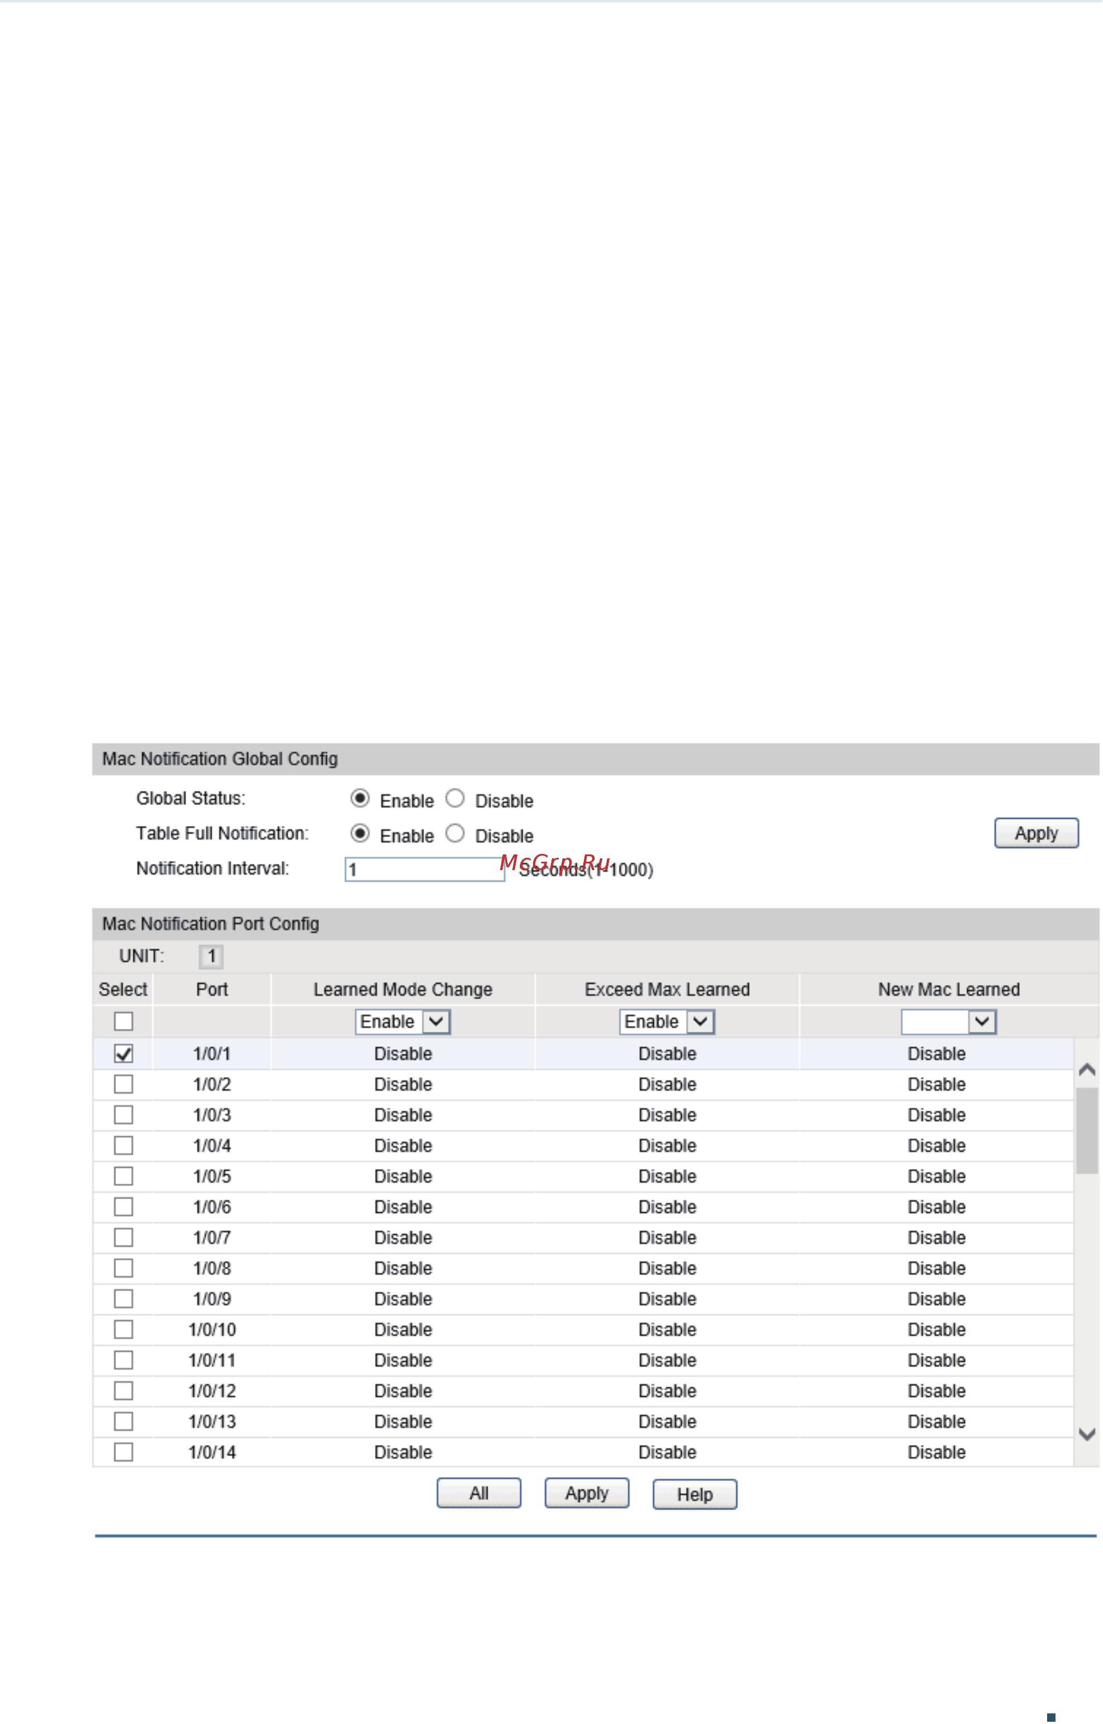
Task: Select Enable for Table Full Notification
Action: coord(360,834)
